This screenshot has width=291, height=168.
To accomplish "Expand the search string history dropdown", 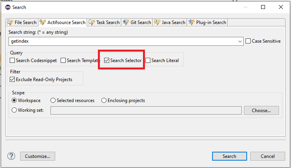I will point(240,41).
